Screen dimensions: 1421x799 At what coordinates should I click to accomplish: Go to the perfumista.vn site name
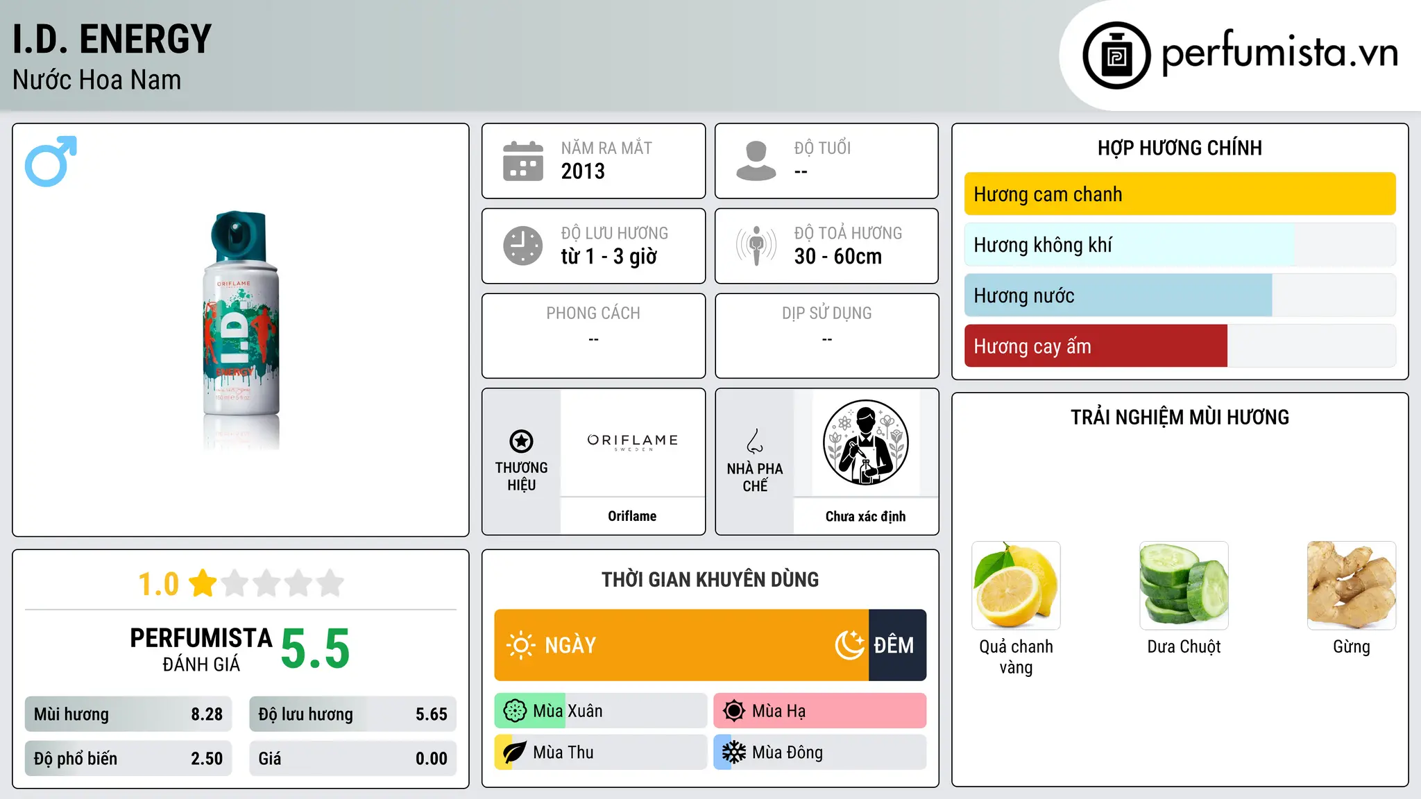click(x=1279, y=52)
